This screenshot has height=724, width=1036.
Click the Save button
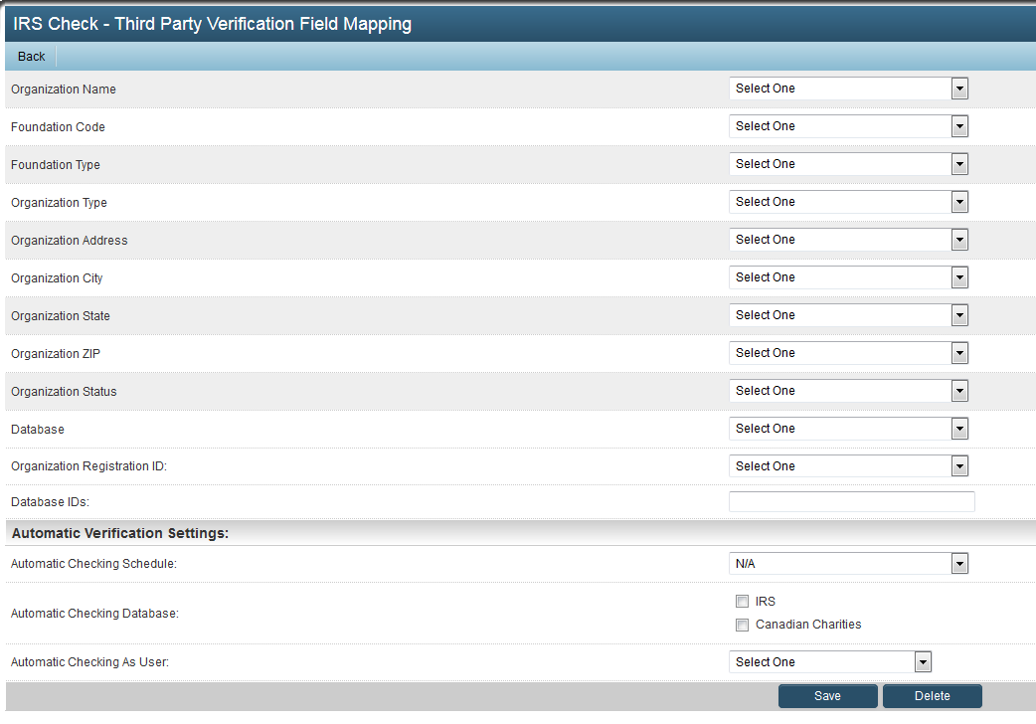[x=827, y=696]
